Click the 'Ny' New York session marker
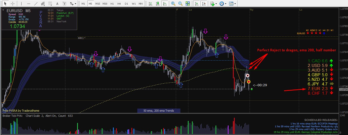Image resolution: width=348 pixels, height=135 pixels. click(251, 9)
